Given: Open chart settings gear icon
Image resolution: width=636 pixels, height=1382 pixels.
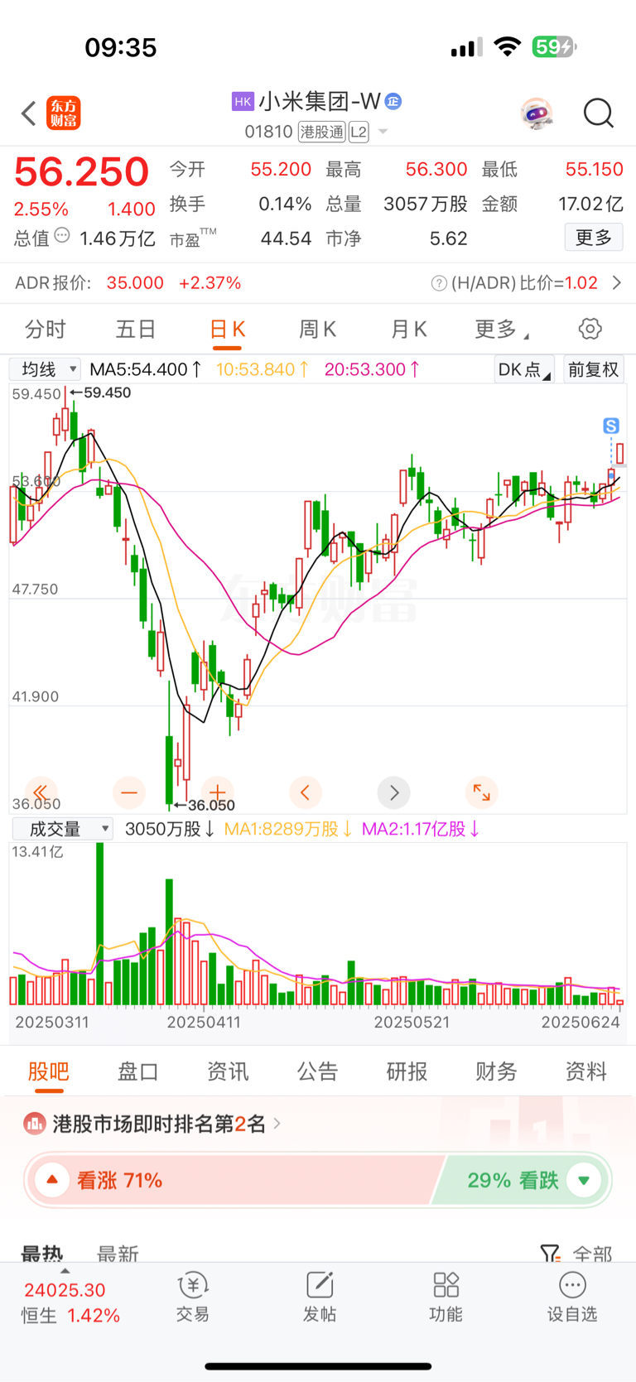Looking at the screenshot, I should pyautogui.click(x=590, y=329).
